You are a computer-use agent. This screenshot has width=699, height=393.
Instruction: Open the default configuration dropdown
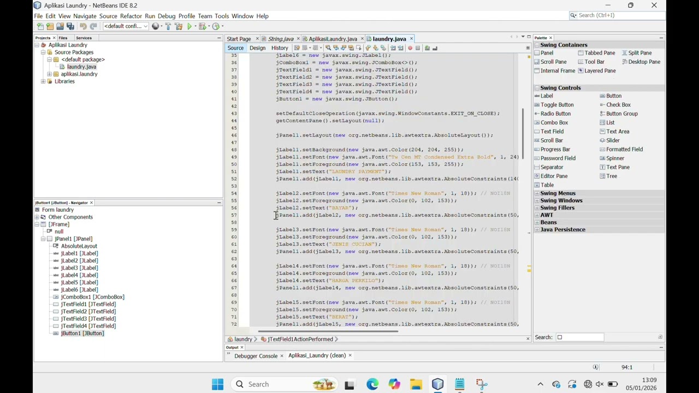pos(126,26)
